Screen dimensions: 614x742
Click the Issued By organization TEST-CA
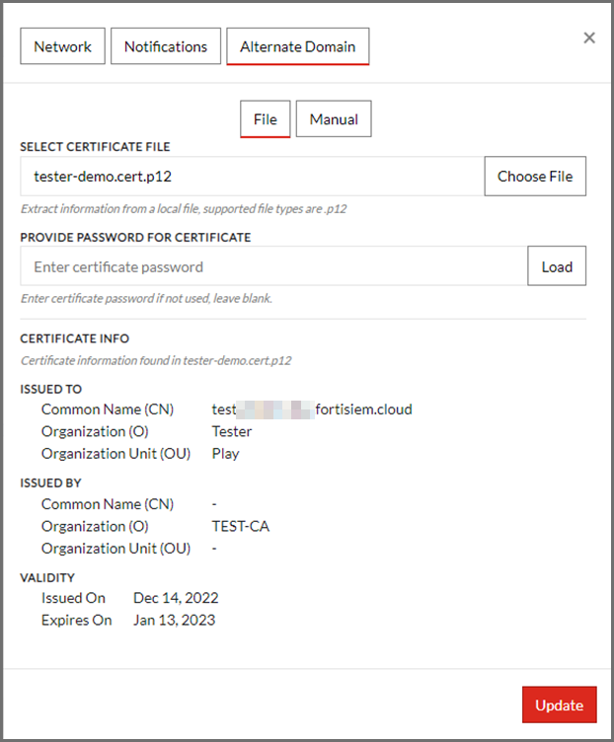pos(240,526)
